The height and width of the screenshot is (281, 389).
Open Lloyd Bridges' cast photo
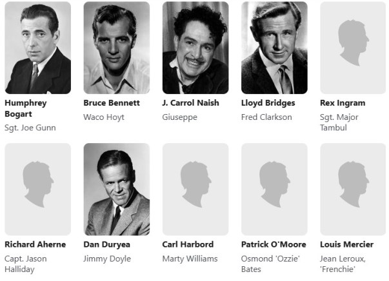pos(274,48)
